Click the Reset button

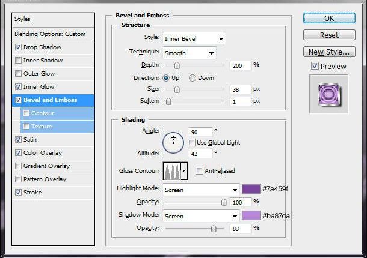pos(329,35)
